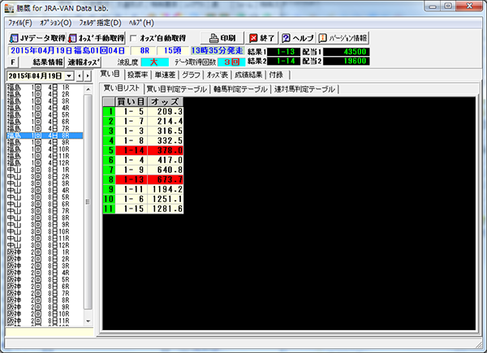Click the 配当1 value 43500
Viewport: 487px width, 353px height.
(347, 52)
